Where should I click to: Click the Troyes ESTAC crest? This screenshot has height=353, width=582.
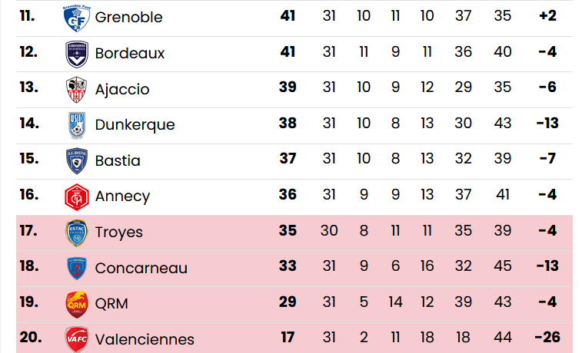point(76,232)
